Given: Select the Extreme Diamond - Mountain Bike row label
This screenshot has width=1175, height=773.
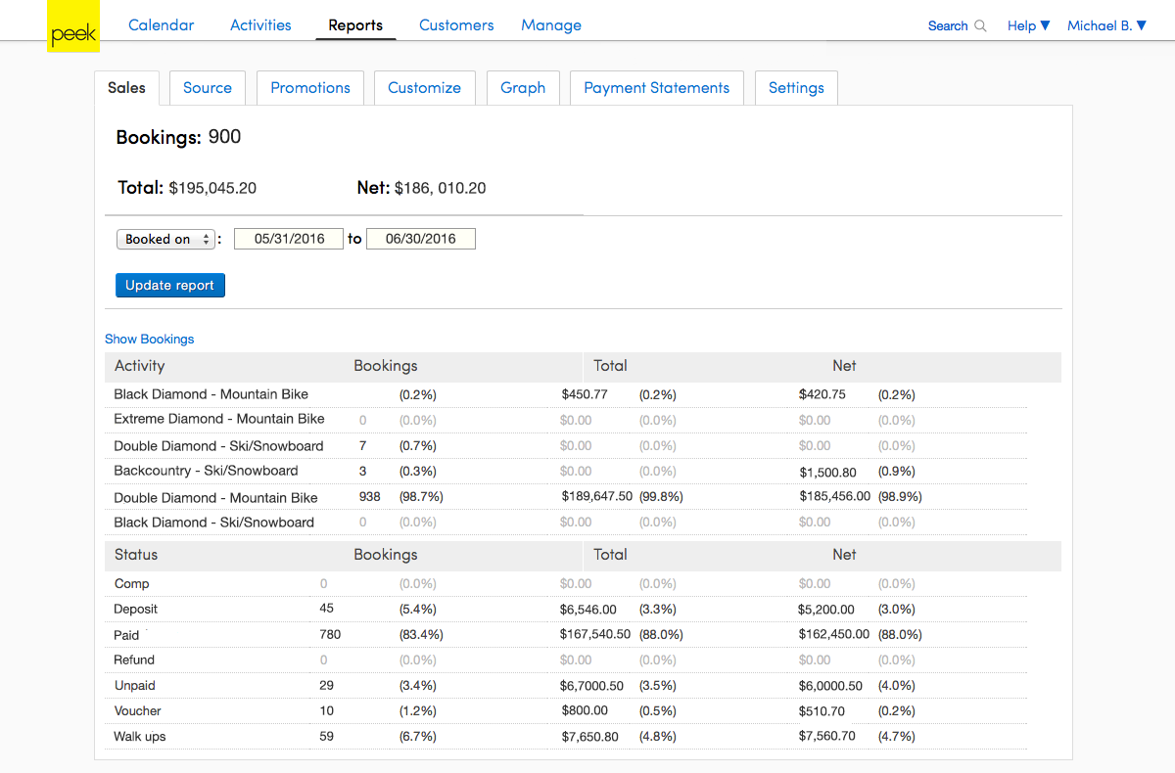Looking at the screenshot, I should (x=219, y=419).
